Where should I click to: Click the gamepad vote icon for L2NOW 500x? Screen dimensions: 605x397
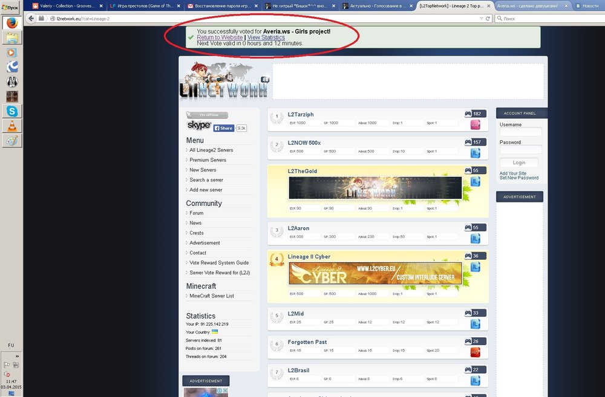pyautogui.click(x=468, y=143)
